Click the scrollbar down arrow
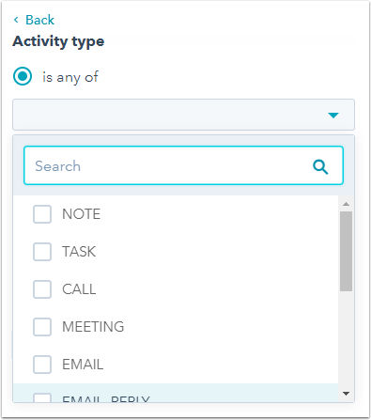This screenshot has height=420, width=371. (346, 394)
